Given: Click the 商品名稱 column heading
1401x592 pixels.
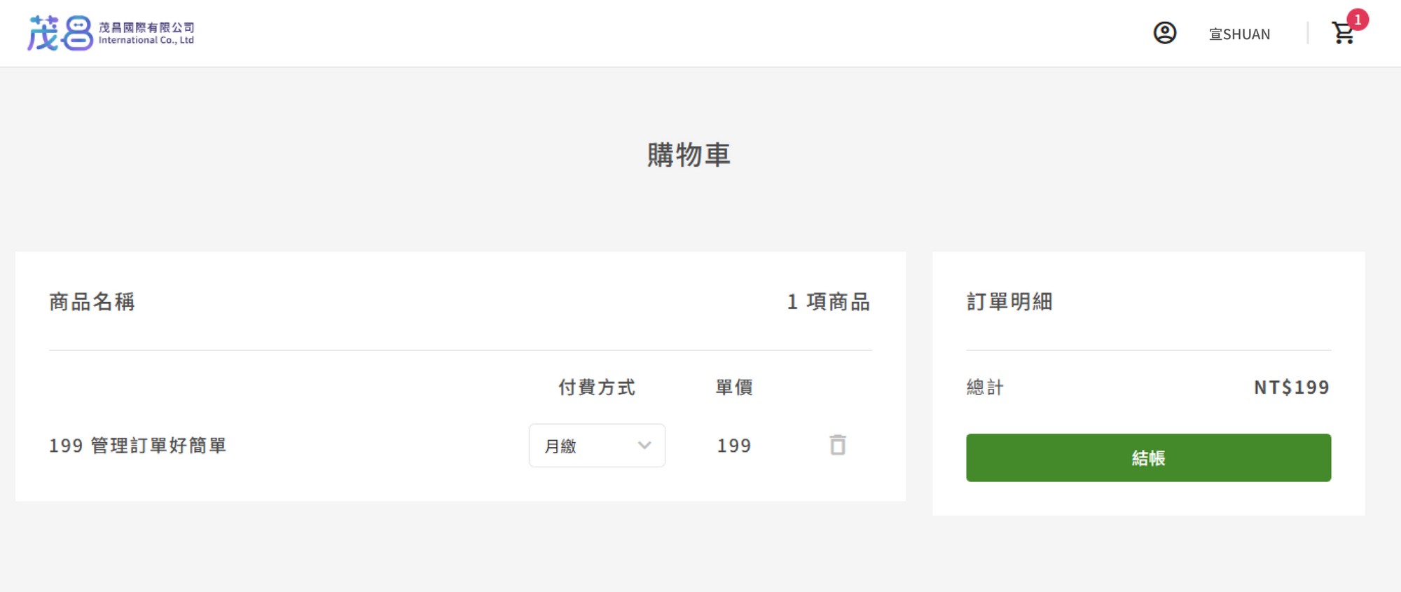Looking at the screenshot, I should (x=92, y=302).
